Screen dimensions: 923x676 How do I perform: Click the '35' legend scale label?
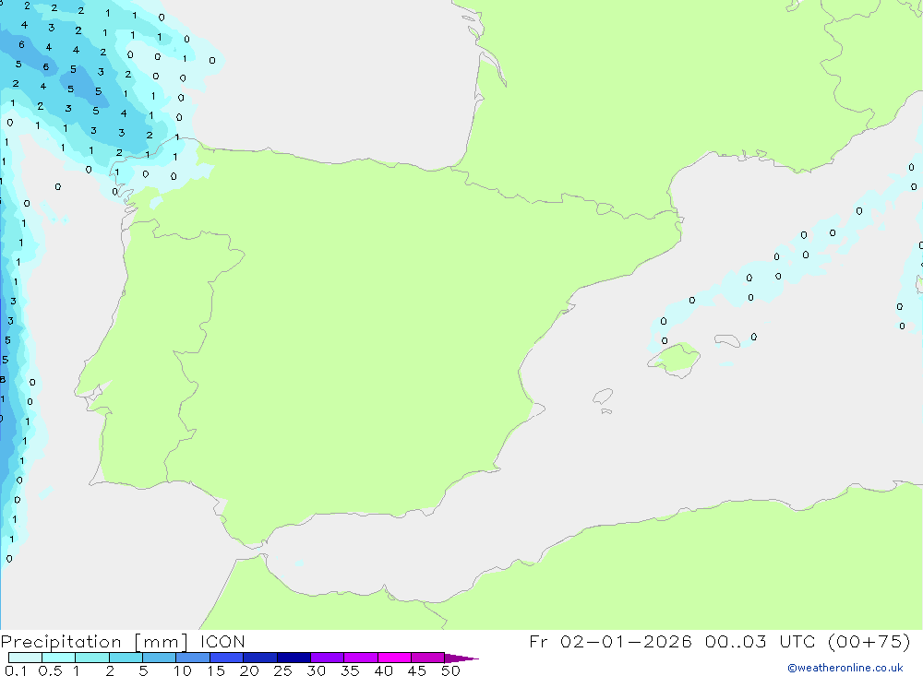coord(350,670)
